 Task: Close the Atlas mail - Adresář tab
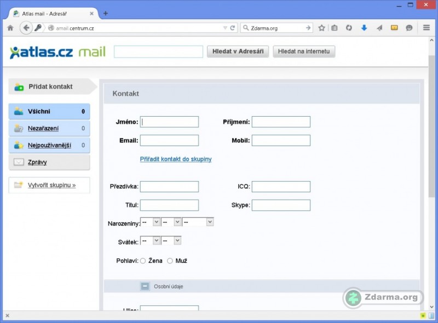pos(91,13)
